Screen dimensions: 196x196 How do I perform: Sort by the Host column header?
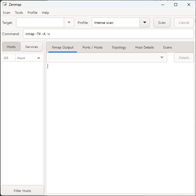[29, 58]
